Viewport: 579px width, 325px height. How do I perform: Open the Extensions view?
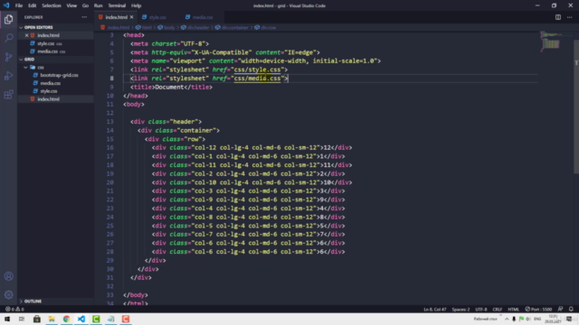point(8,95)
